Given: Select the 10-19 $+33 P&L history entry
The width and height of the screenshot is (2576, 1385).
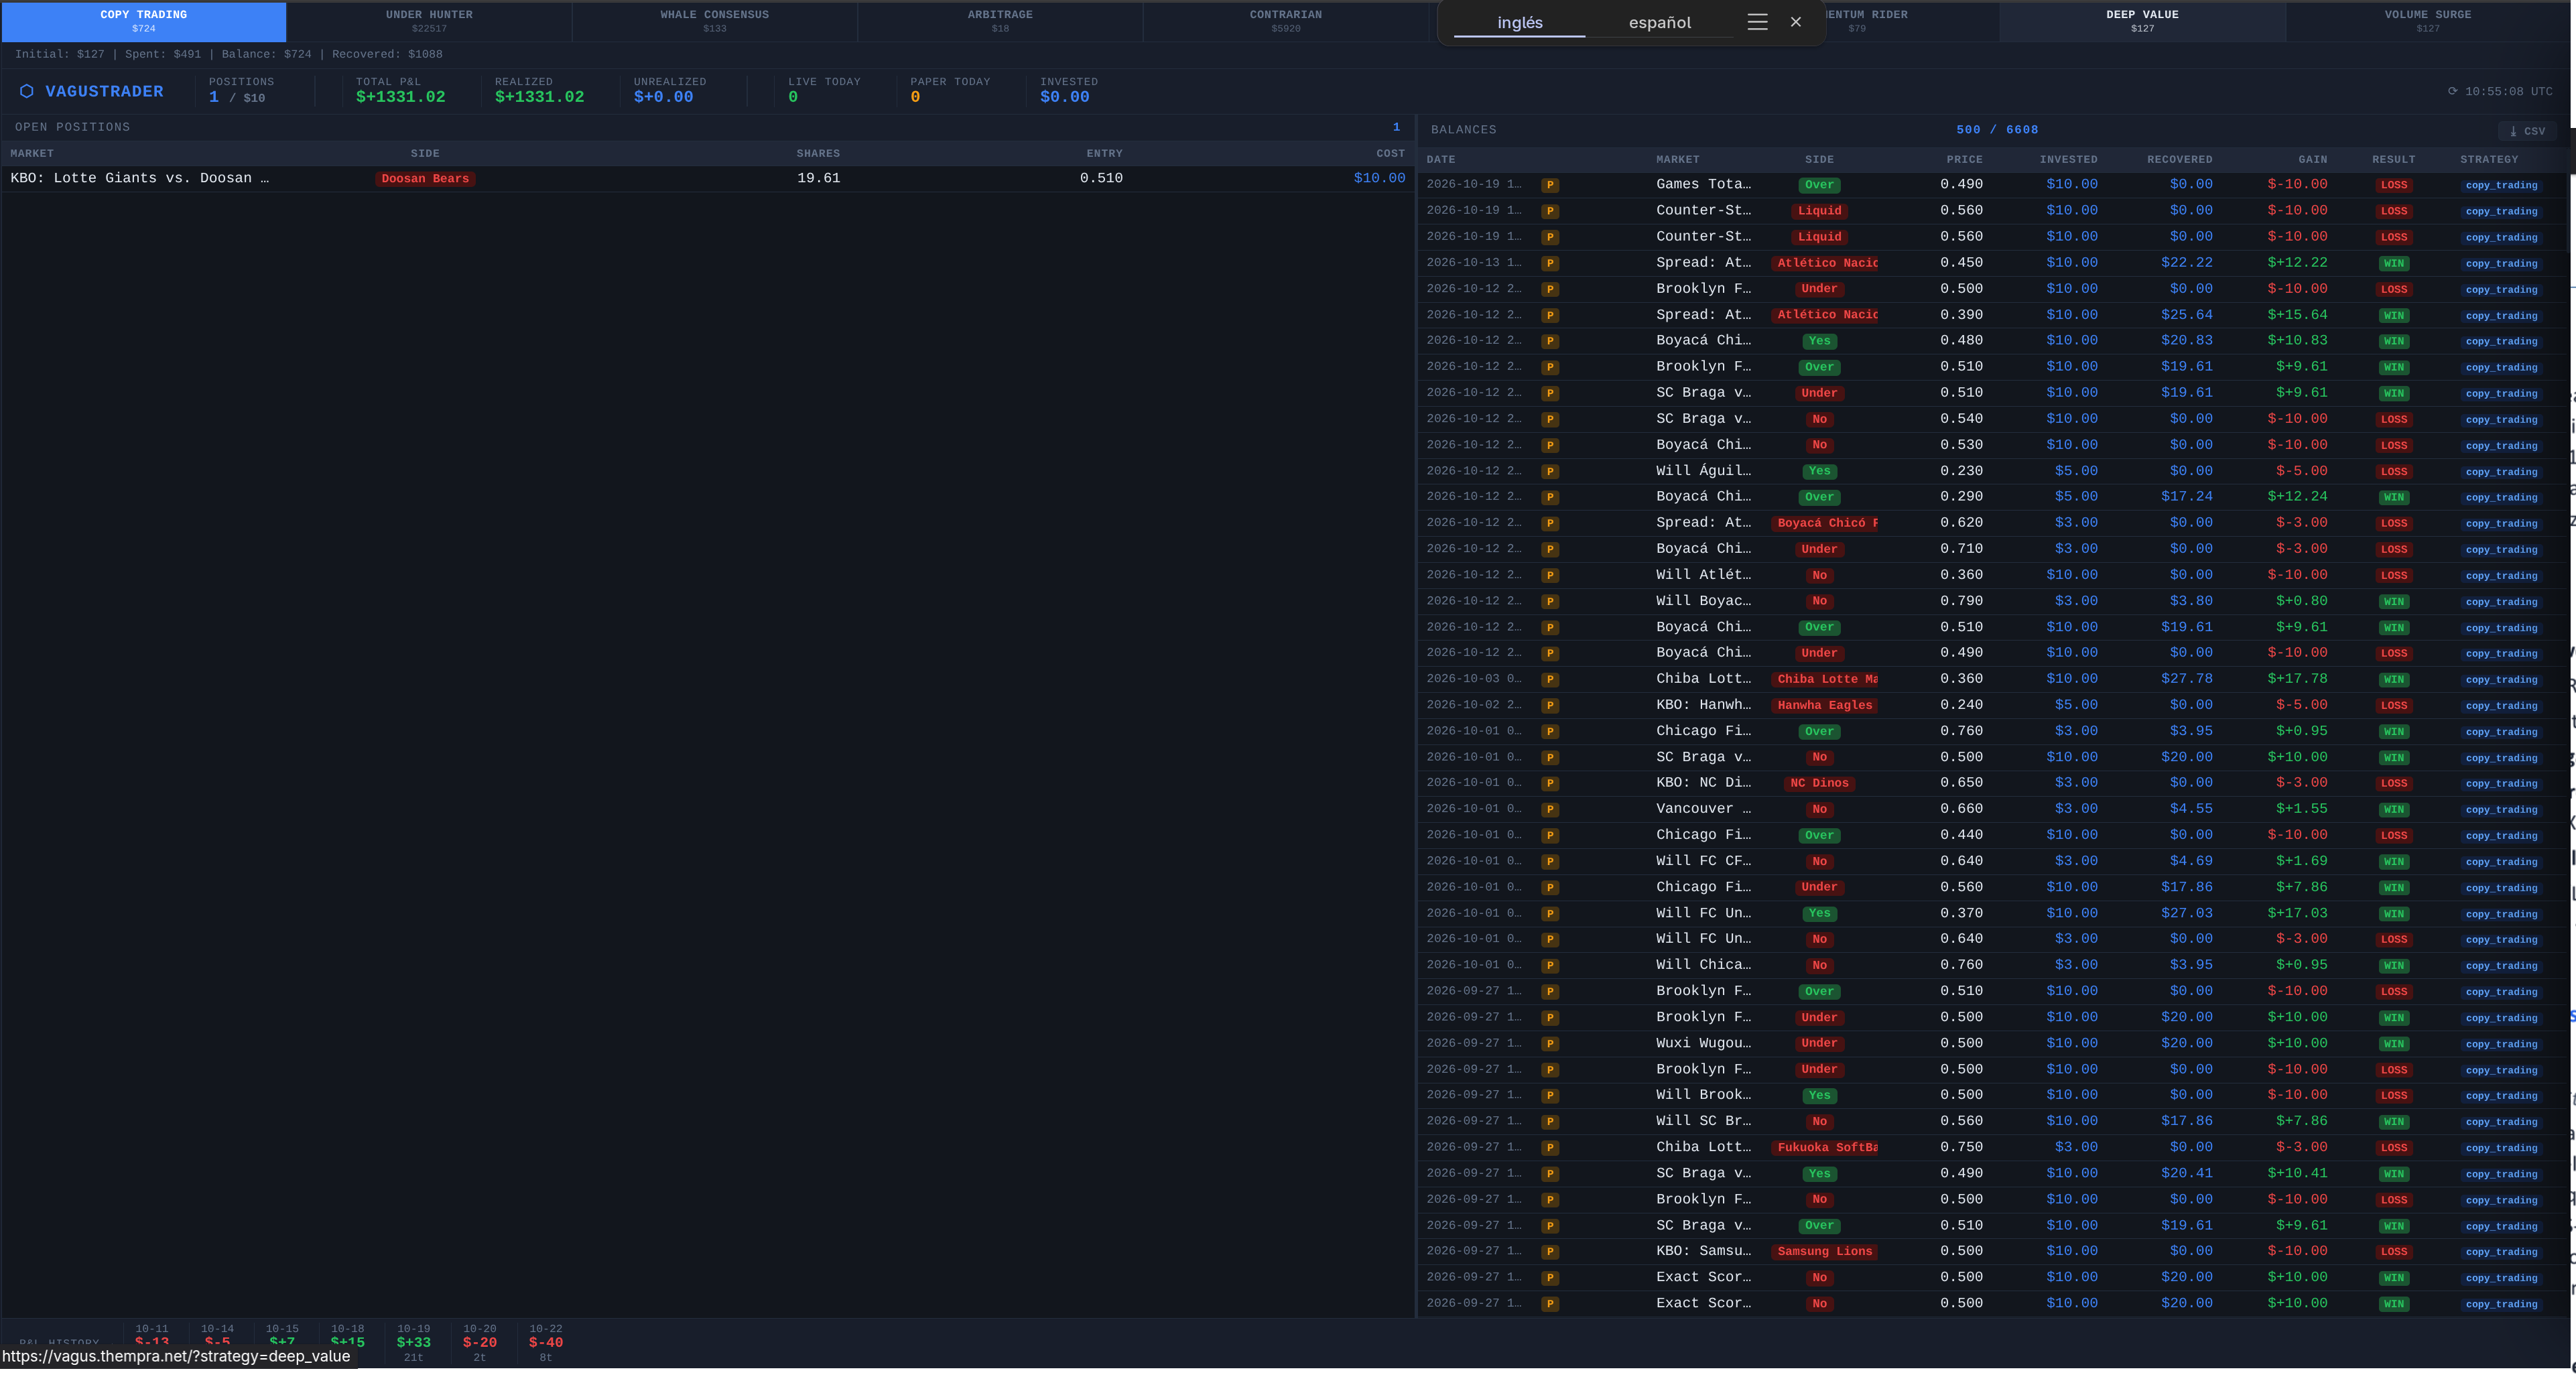Looking at the screenshot, I should click(x=413, y=1342).
